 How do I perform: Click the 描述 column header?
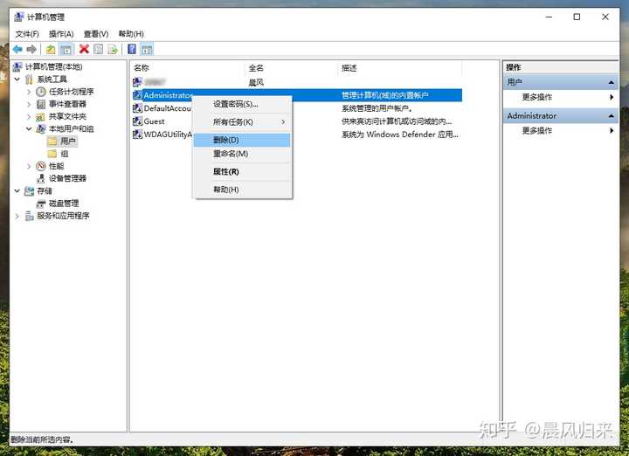(349, 67)
